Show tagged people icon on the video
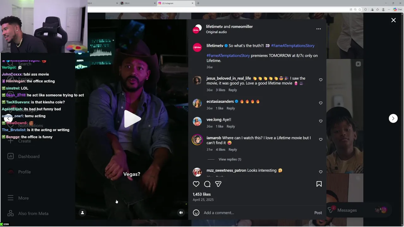Screen dimensions: 404x227 [x=82, y=212]
